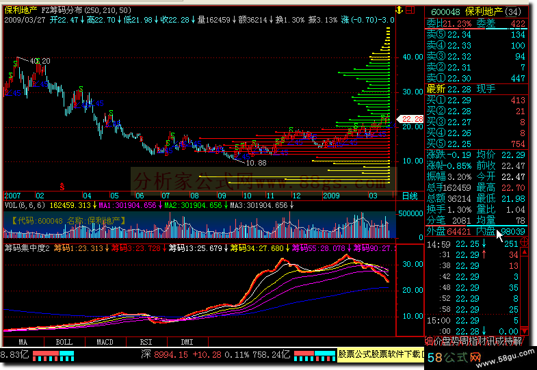This screenshot has height=370, width=537.
Task: Open the 解 tab in the right panel
Action: tap(517, 341)
